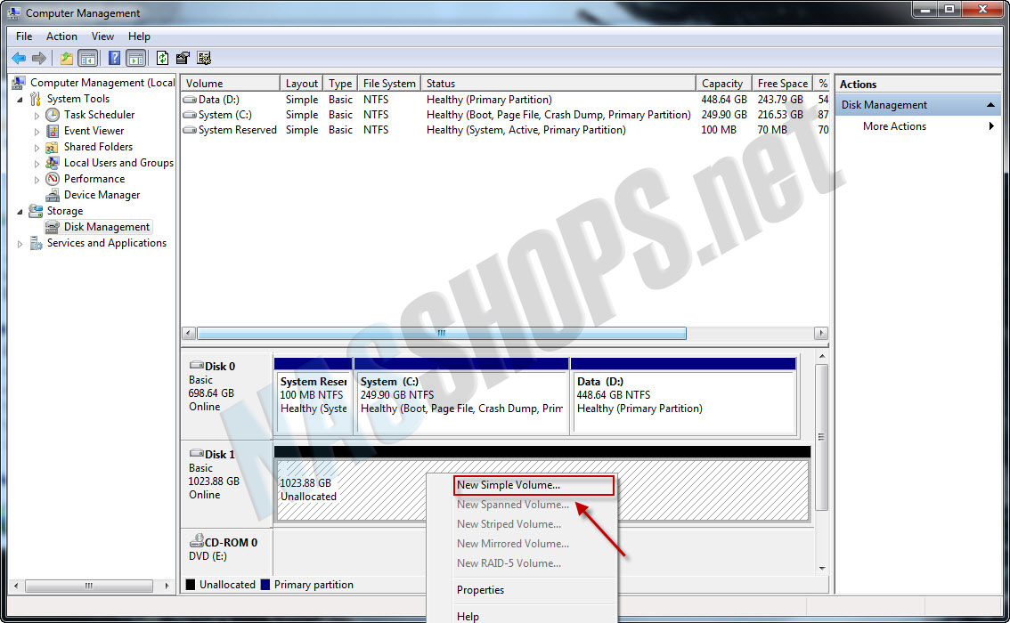Screen dimensions: 1010x623
Task: Select the System Reserved 100 MB partition block
Action: click(313, 396)
